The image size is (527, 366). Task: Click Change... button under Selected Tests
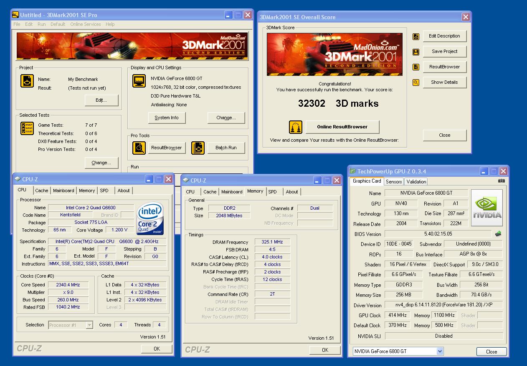pos(101,163)
